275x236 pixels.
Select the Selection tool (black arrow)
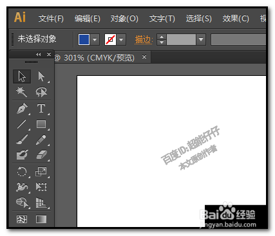tap(22, 77)
